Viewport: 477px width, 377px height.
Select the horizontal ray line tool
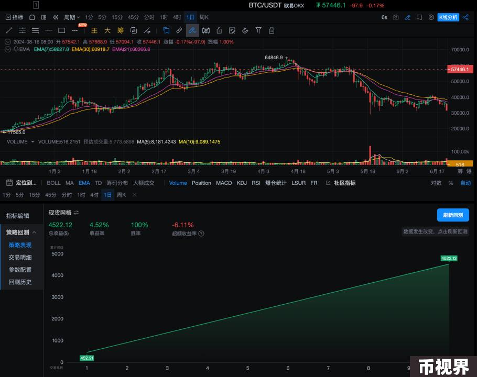[48, 30]
